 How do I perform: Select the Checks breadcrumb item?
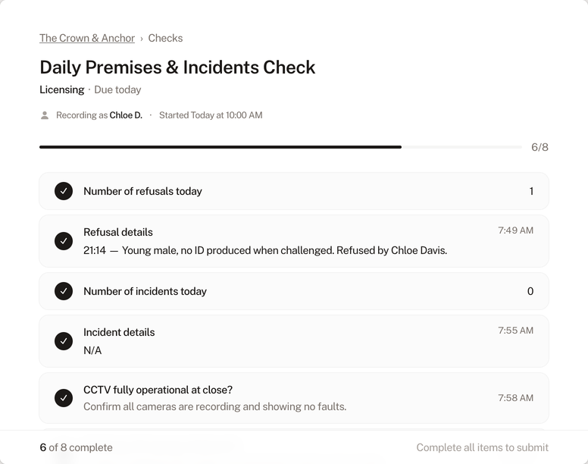point(165,38)
